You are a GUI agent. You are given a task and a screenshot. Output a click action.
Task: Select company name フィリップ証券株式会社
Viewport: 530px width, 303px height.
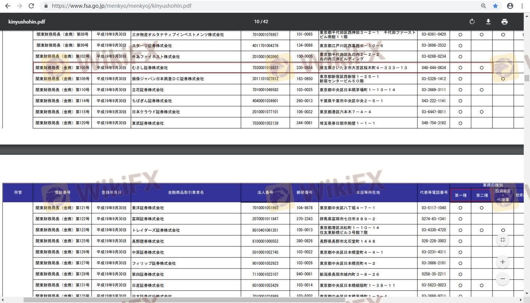coord(154,263)
